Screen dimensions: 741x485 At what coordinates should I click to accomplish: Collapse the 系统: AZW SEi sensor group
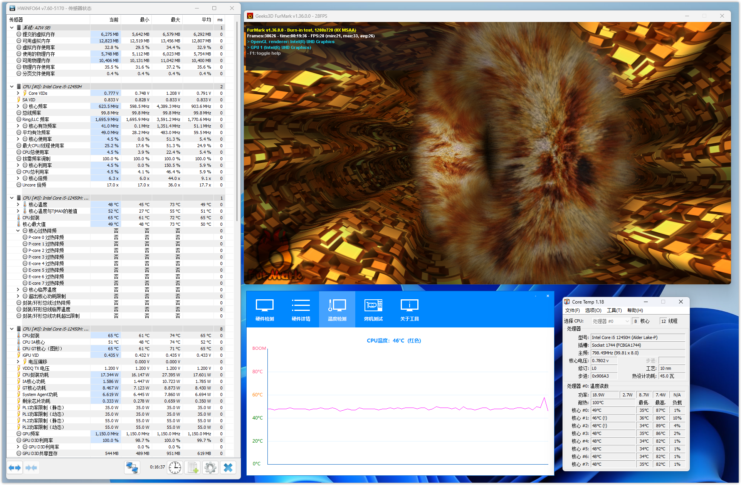point(12,28)
